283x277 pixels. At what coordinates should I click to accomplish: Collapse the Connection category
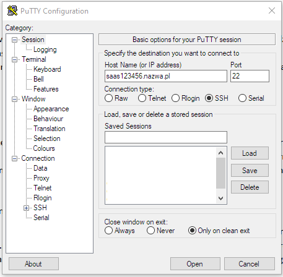(x=14, y=158)
